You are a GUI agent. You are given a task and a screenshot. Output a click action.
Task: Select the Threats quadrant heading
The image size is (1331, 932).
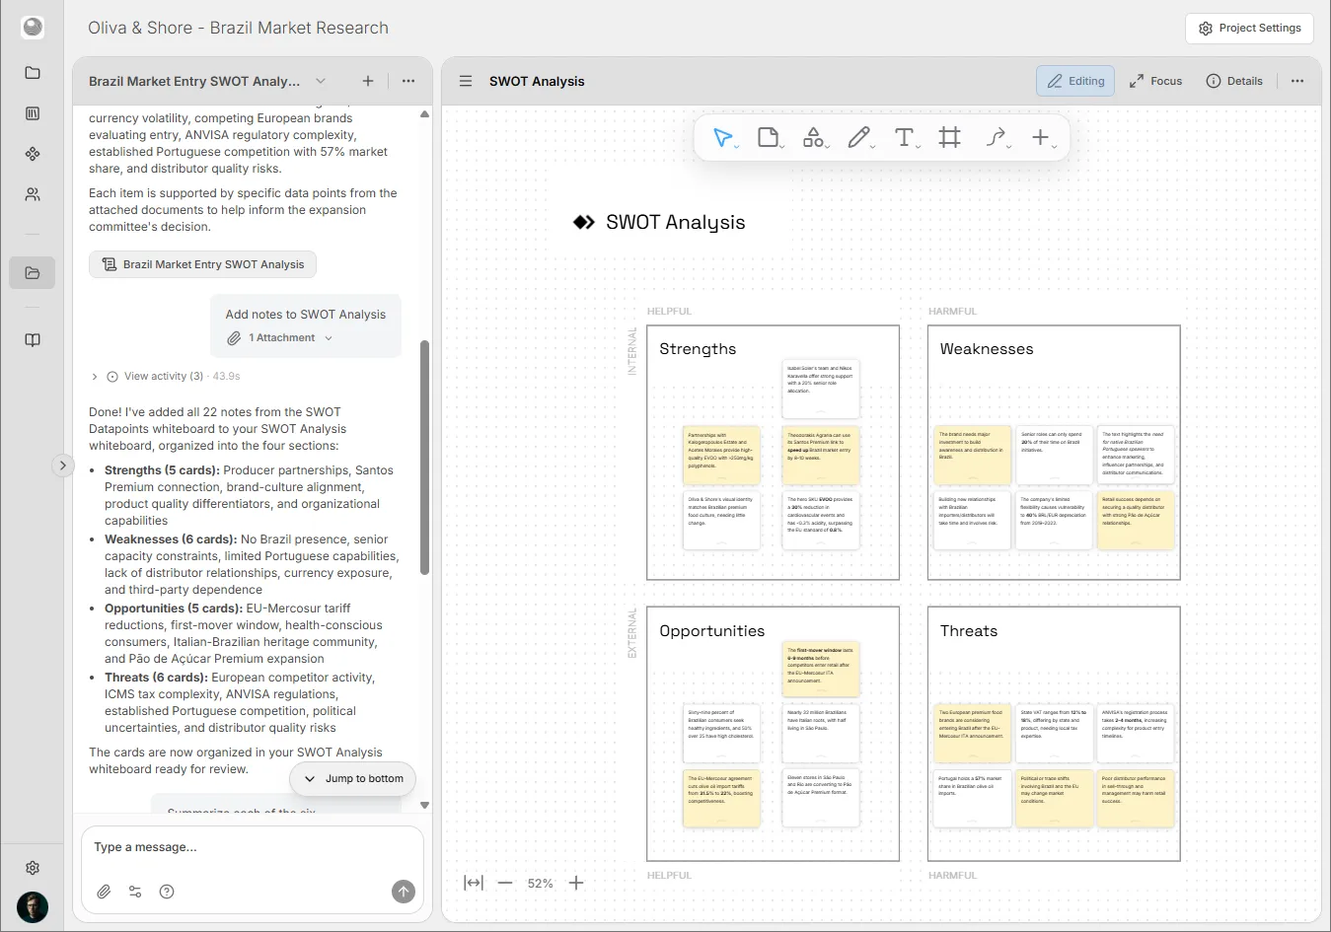(969, 631)
